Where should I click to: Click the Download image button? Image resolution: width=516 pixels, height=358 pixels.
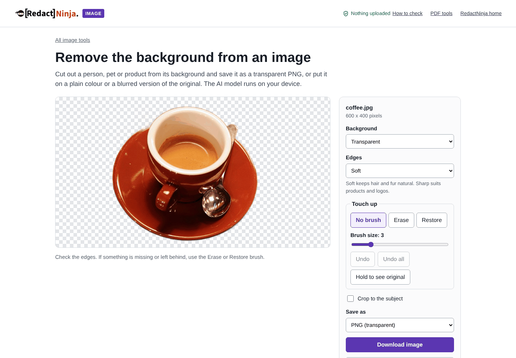[x=400, y=345]
